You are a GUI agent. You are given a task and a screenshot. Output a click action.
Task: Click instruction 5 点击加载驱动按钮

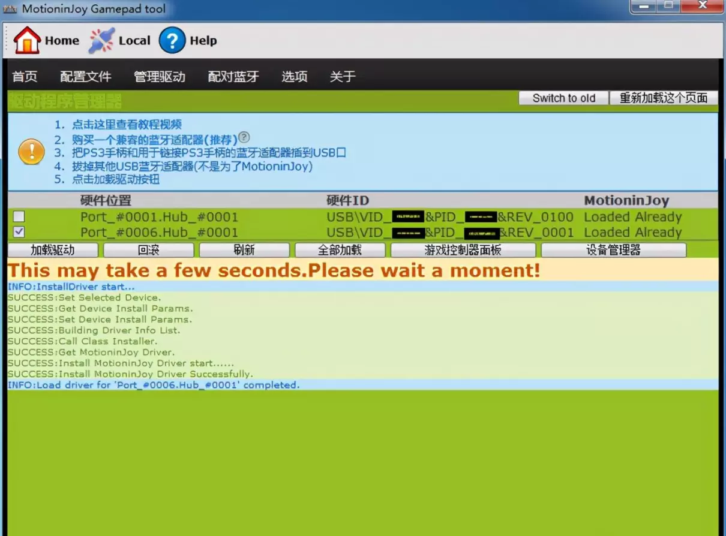pyautogui.click(x=116, y=179)
